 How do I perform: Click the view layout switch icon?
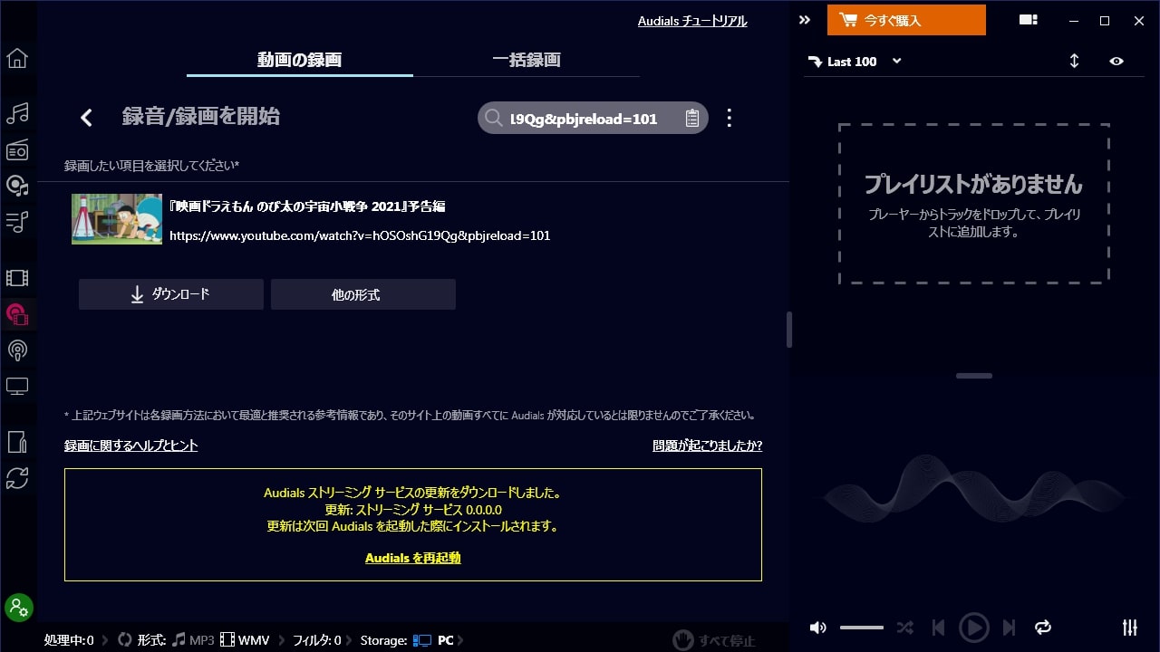point(1028,20)
